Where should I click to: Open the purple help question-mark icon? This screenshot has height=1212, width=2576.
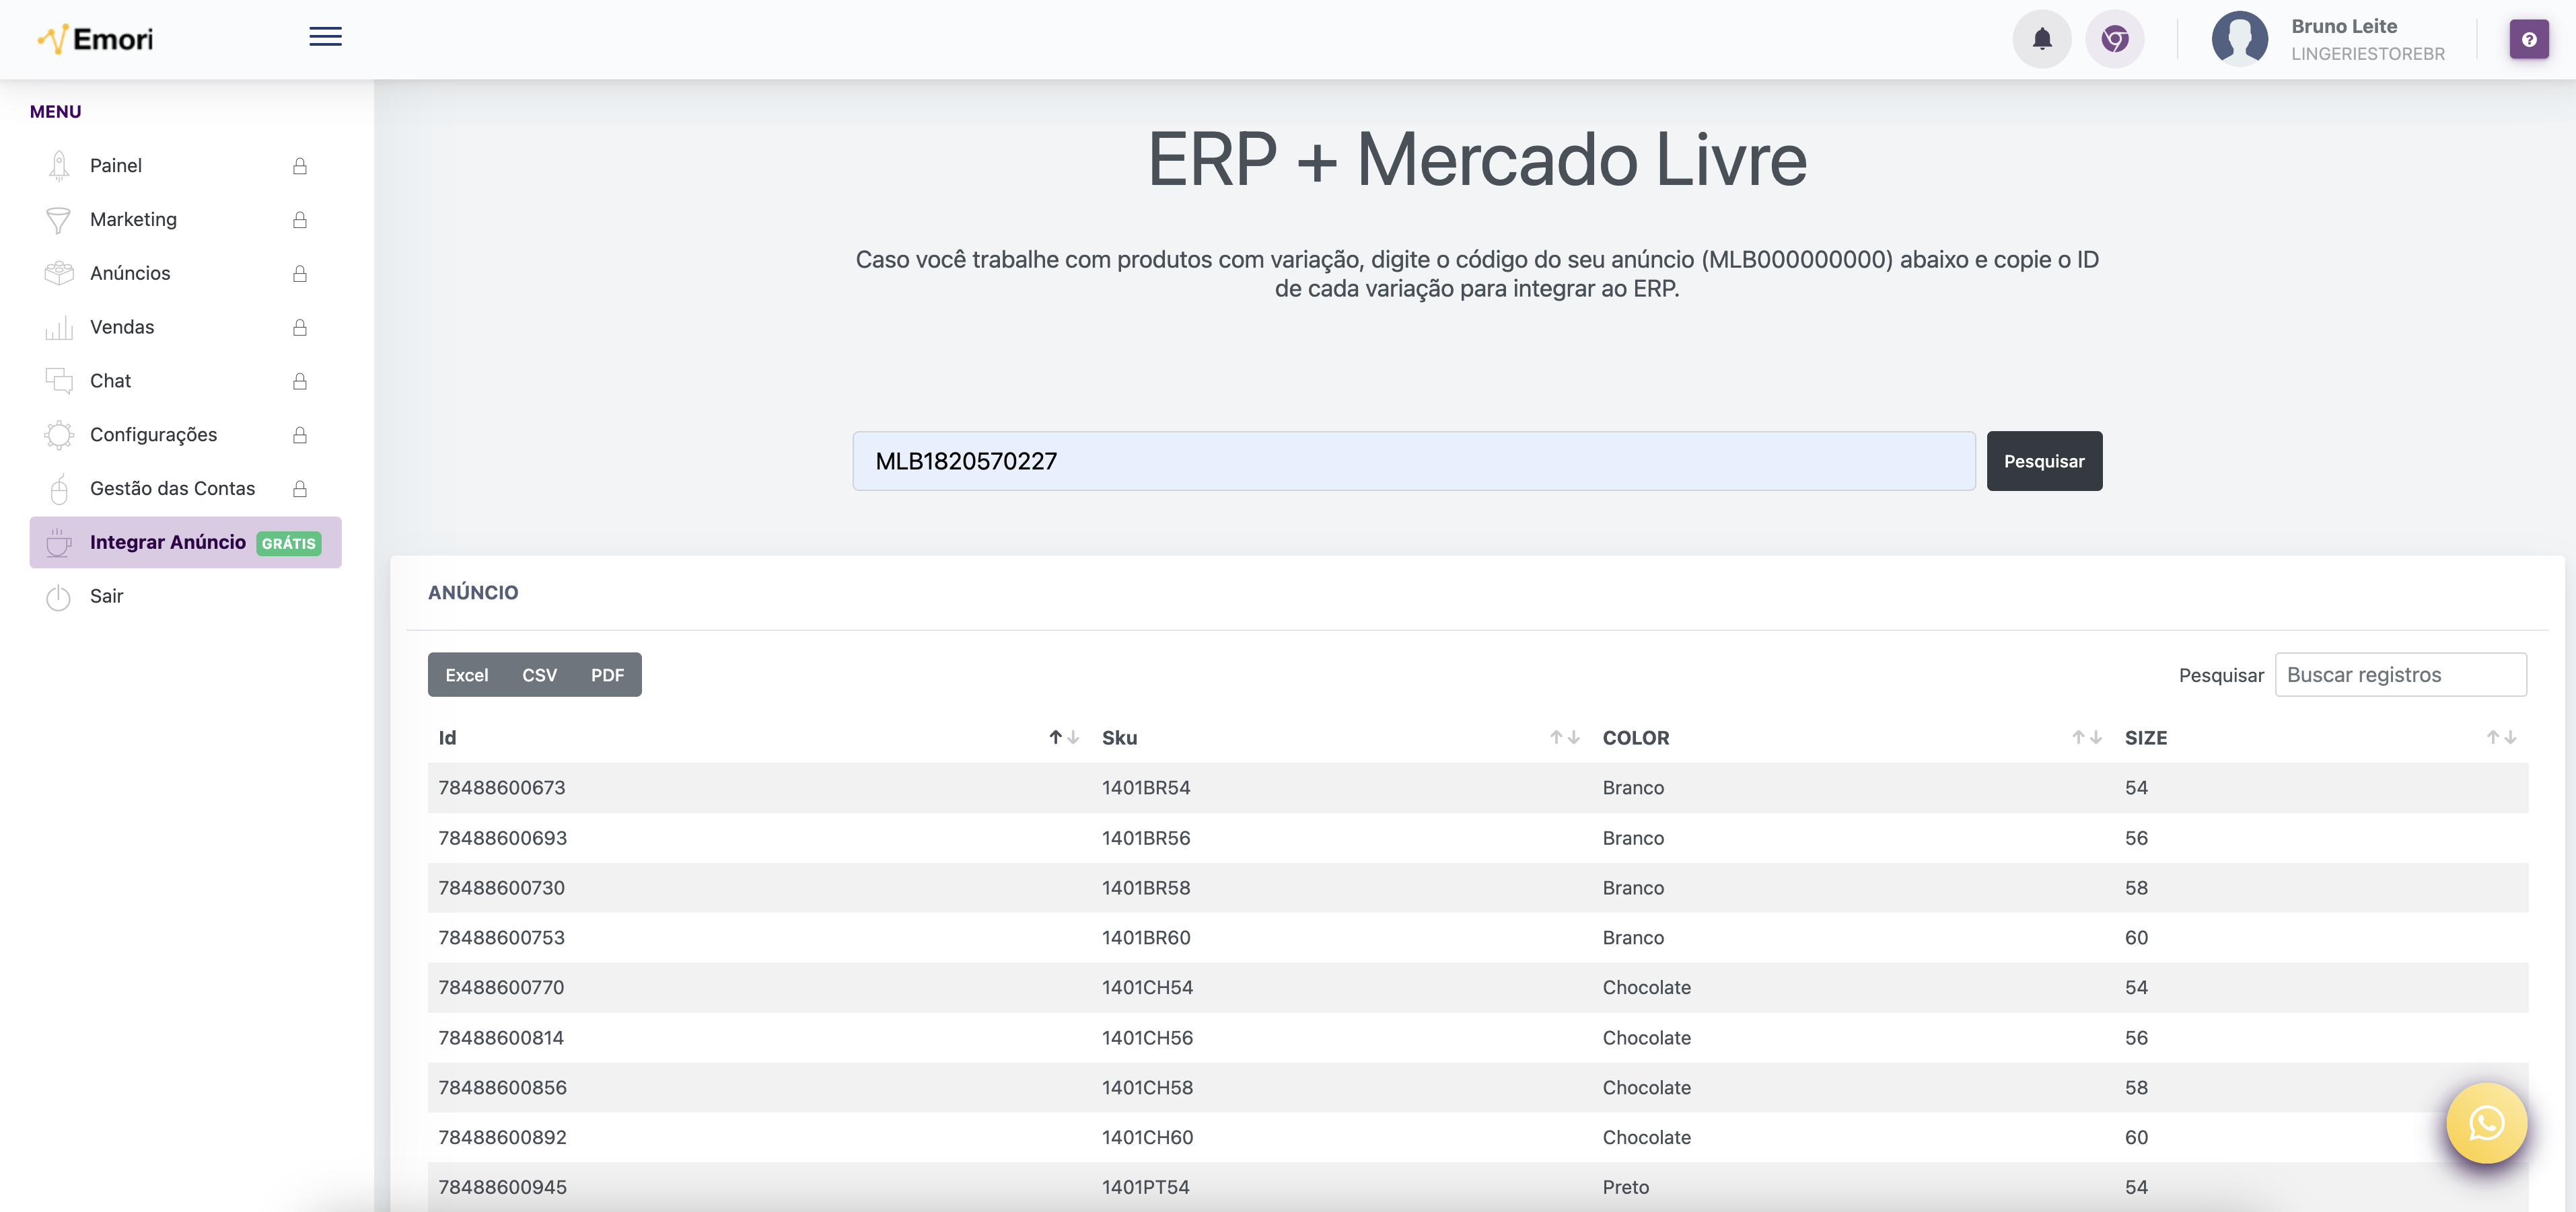2528,39
